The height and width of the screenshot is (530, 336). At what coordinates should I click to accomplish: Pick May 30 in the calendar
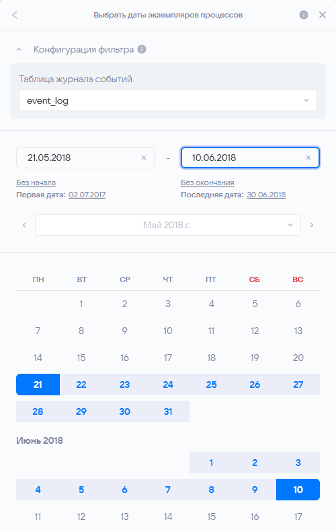coord(124,411)
